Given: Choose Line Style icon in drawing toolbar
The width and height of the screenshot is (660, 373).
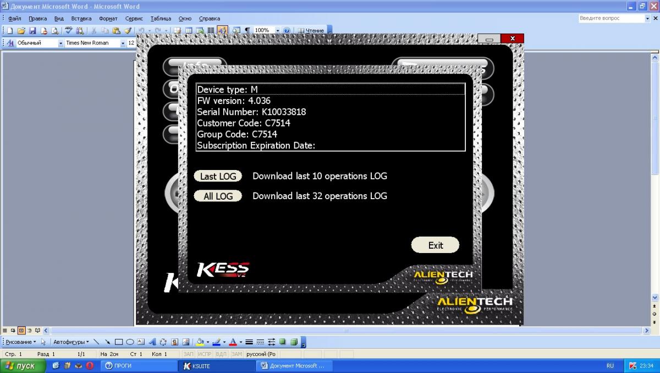Looking at the screenshot, I should (x=249, y=342).
